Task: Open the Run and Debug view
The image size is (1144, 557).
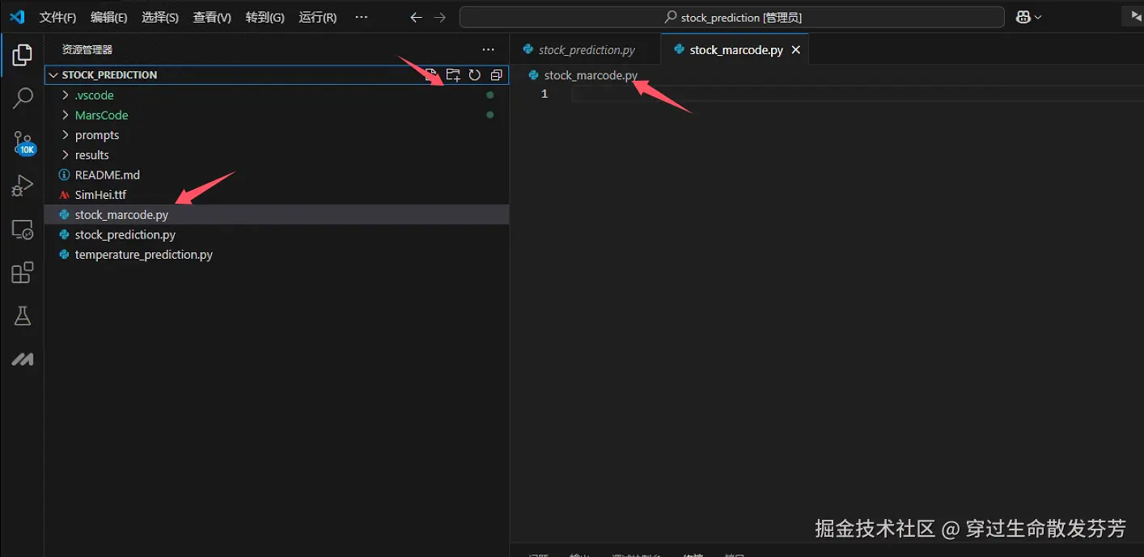Action: [23, 186]
